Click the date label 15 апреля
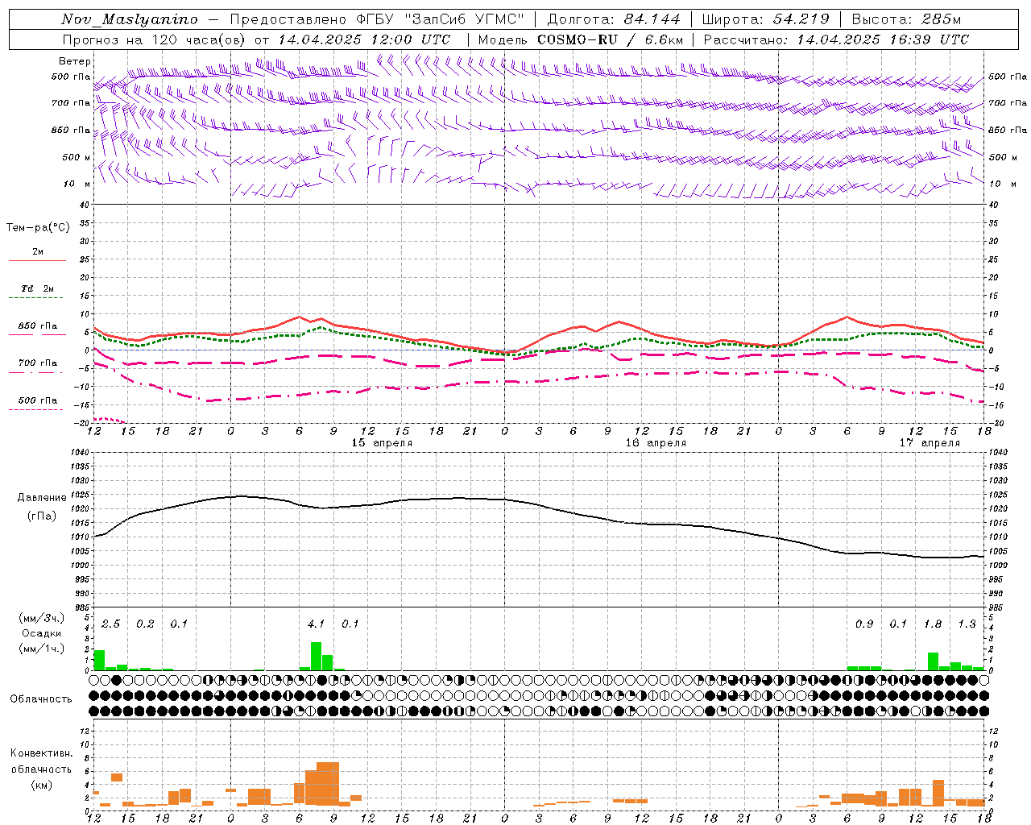This screenshot has width=1031, height=825. click(382, 443)
